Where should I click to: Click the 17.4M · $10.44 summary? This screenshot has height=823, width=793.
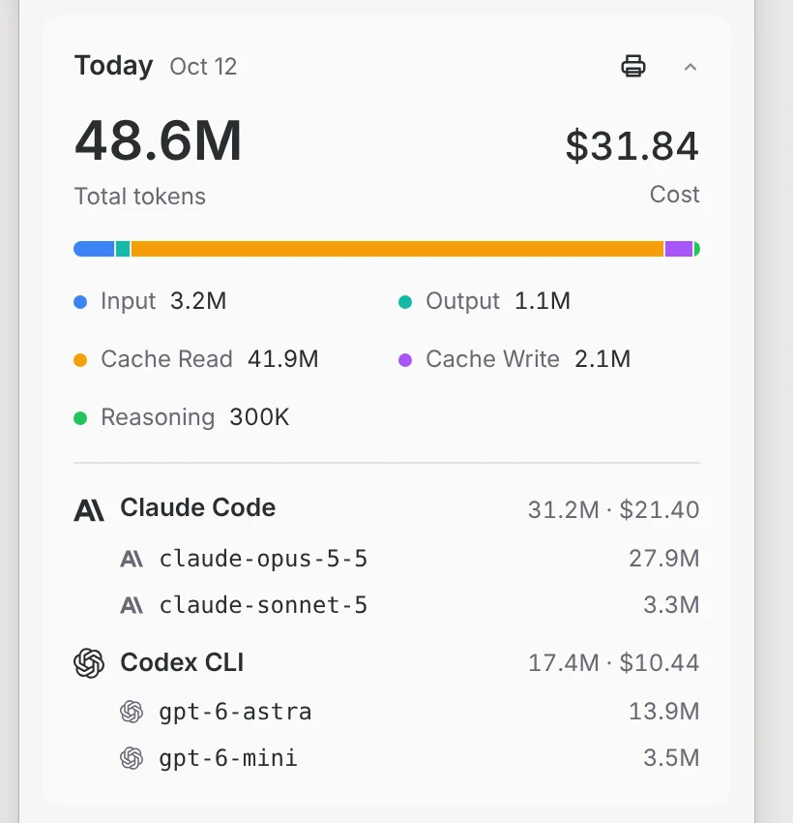pyautogui.click(x=614, y=663)
